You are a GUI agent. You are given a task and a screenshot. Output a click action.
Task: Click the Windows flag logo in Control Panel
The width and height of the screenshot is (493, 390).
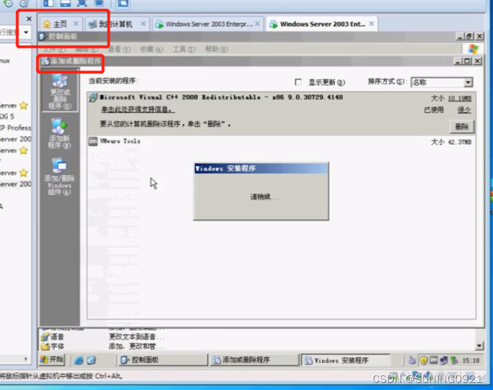click(473, 49)
